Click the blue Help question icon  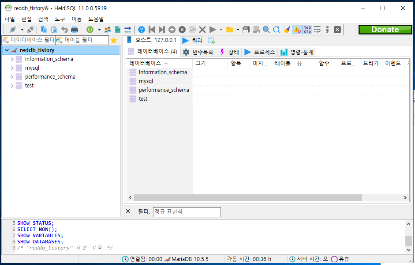click(x=142, y=30)
